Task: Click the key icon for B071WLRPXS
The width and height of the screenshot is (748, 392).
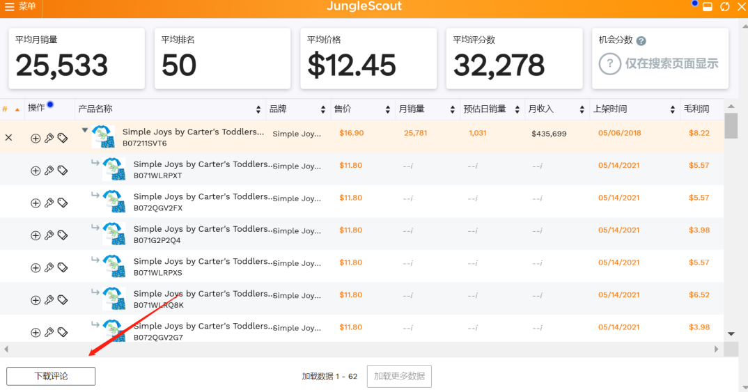Action: click(49, 268)
